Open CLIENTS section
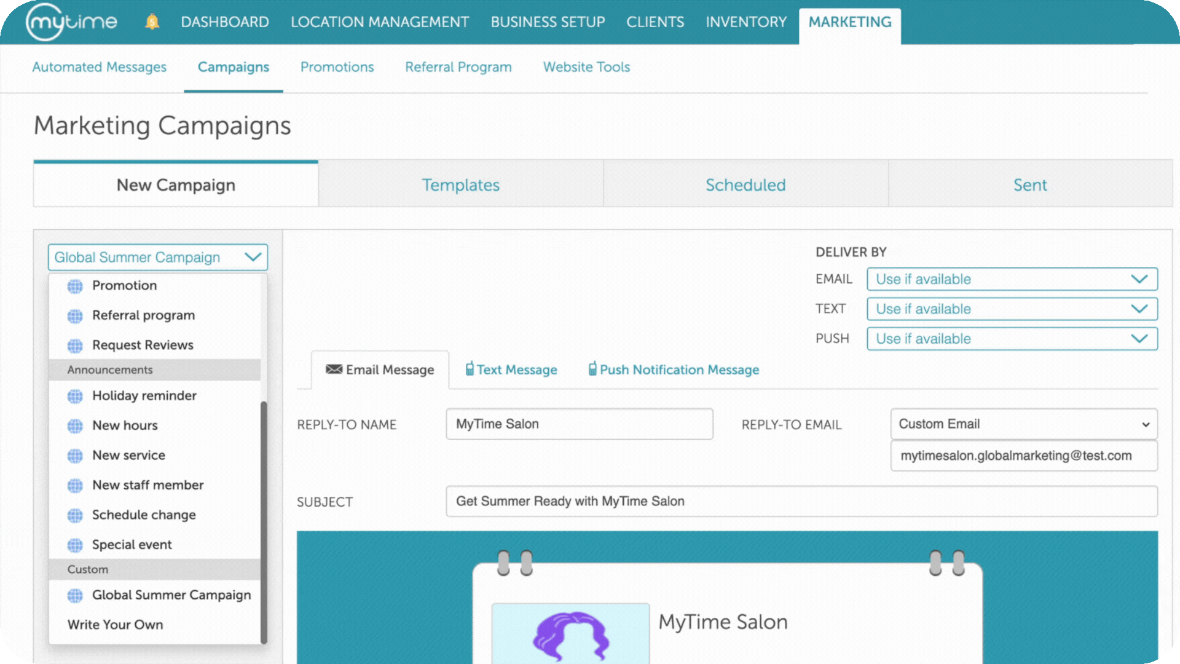Screen dimensions: 1180x664 pos(655,22)
